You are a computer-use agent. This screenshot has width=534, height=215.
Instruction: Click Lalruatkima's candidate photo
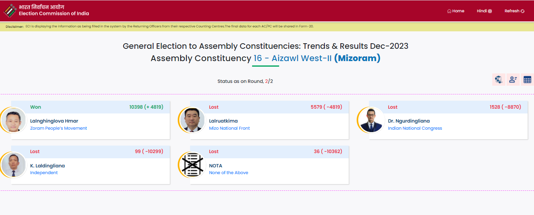coord(192,120)
